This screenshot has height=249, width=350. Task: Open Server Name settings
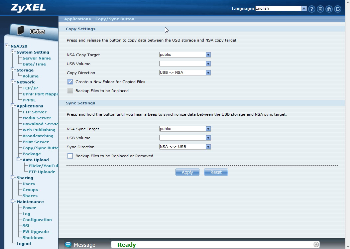[37, 58]
